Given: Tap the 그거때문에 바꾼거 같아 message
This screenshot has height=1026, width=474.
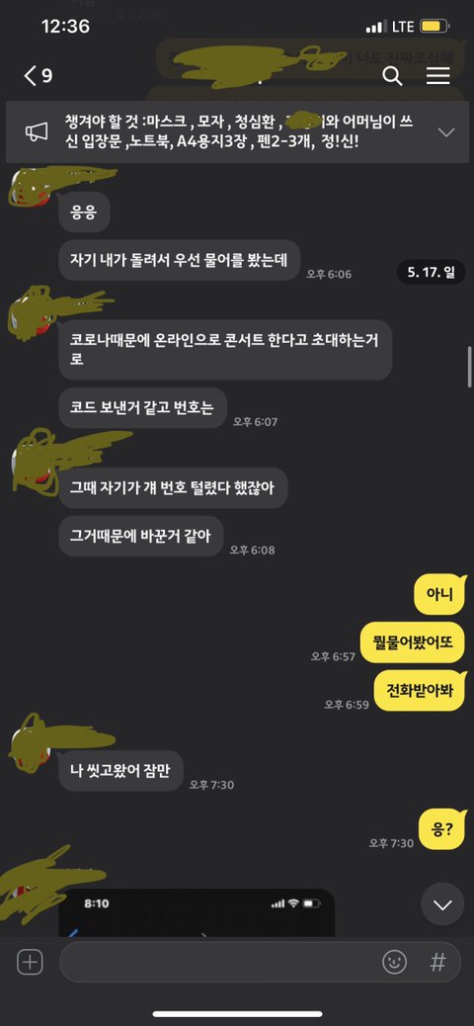Looking at the screenshot, I should tap(140, 535).
